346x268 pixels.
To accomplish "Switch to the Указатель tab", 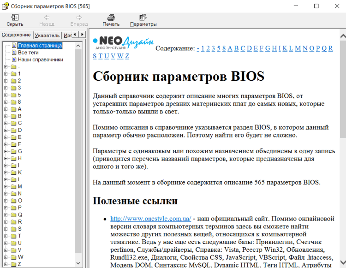I will point(47,36).
